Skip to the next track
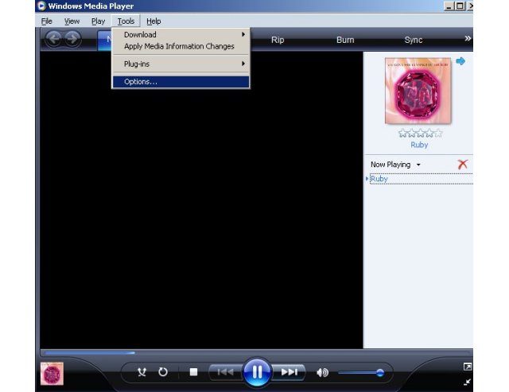The width and height of the screenshot is (509, 392). pyautogui.click(x=289, y=372)
